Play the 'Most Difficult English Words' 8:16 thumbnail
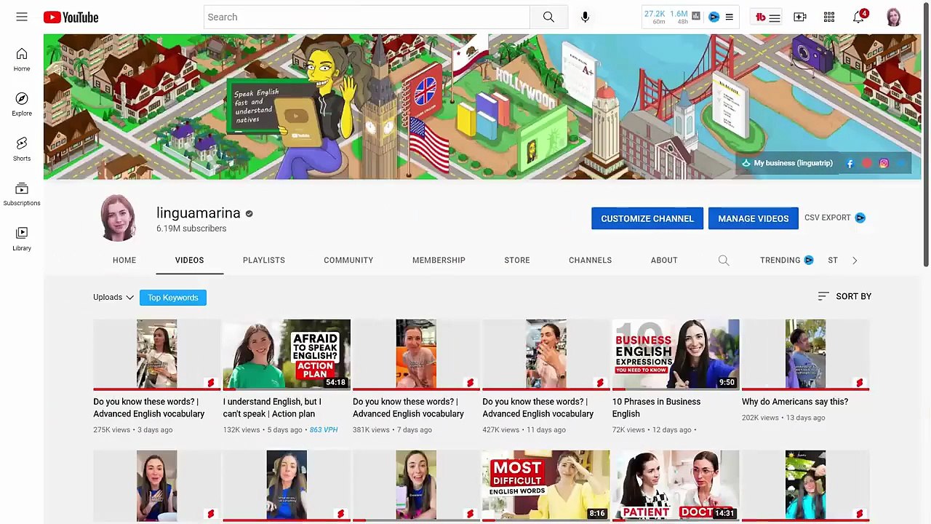931x524 pixels. tap(546, 485)
